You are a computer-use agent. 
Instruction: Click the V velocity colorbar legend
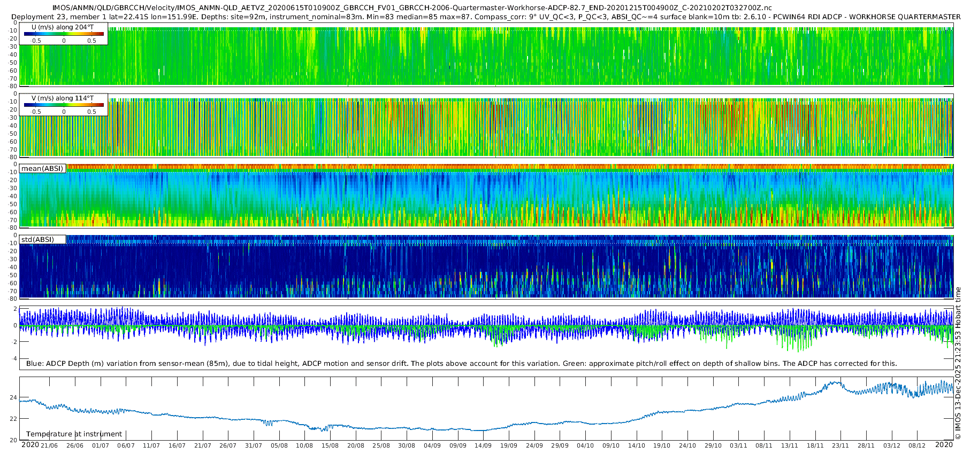coord(64,105)
